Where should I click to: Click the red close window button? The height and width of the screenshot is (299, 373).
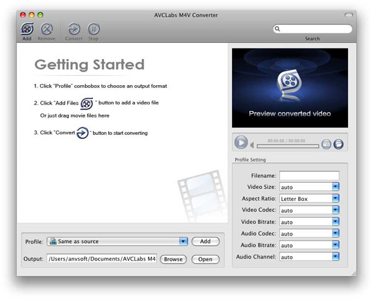[x=23, y=15]
